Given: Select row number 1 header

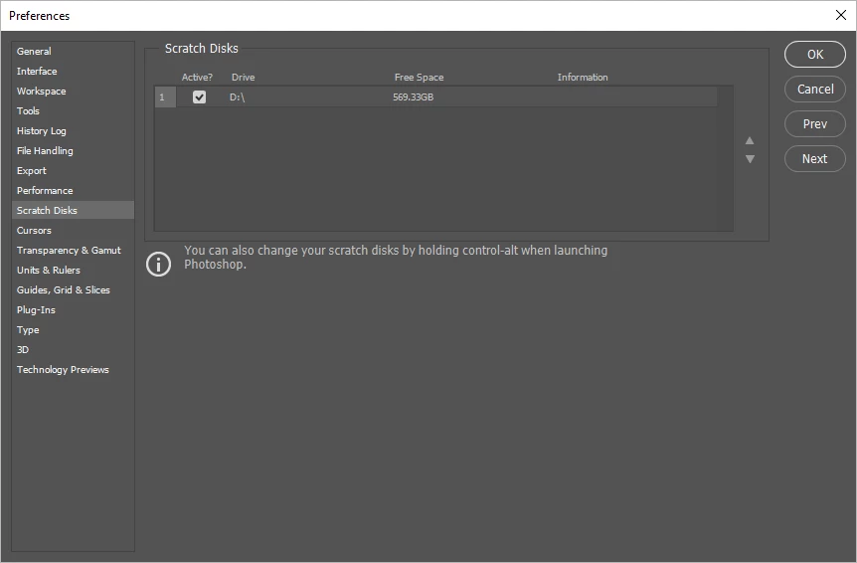Looking at the screenshot, I should [165, 97].
